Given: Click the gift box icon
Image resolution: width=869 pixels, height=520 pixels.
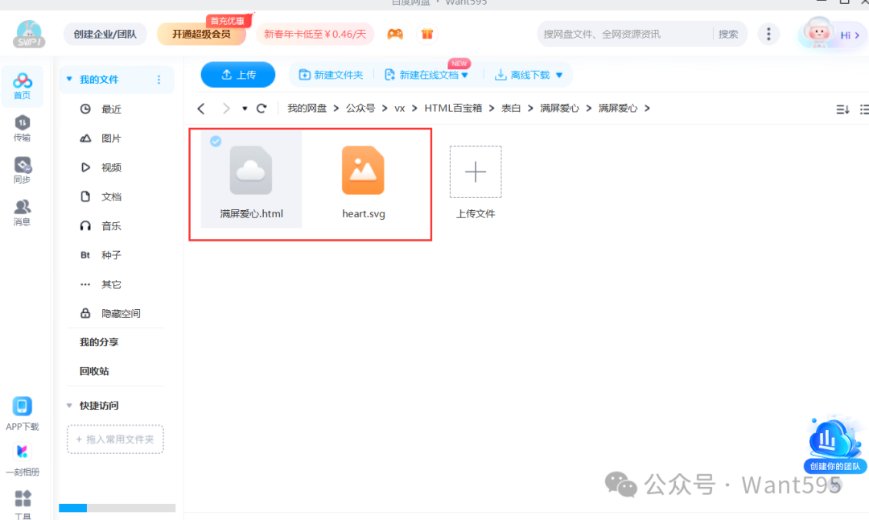Looking at the screenshot, I should coord(426,34).
